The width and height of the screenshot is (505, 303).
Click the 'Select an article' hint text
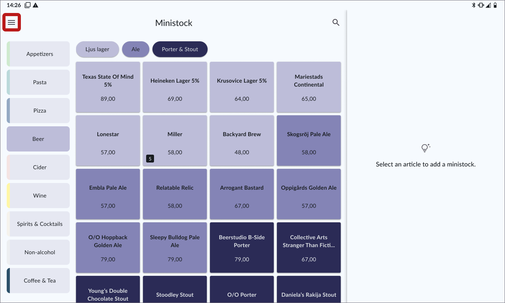[426, 164]
